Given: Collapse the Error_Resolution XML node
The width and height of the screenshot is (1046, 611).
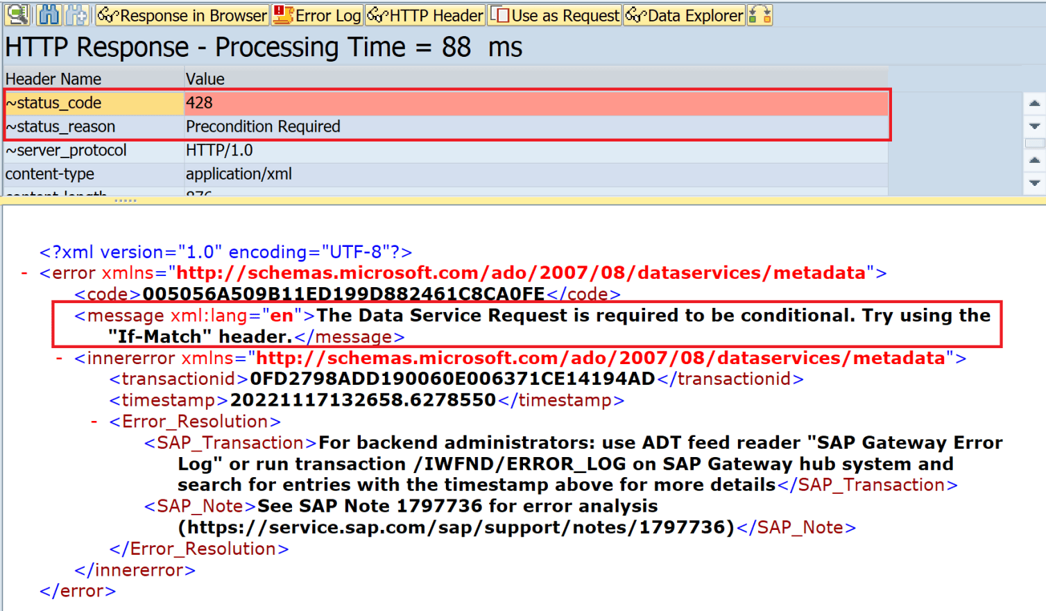Looking at the screenshot, I should click(x=94, y=422).
